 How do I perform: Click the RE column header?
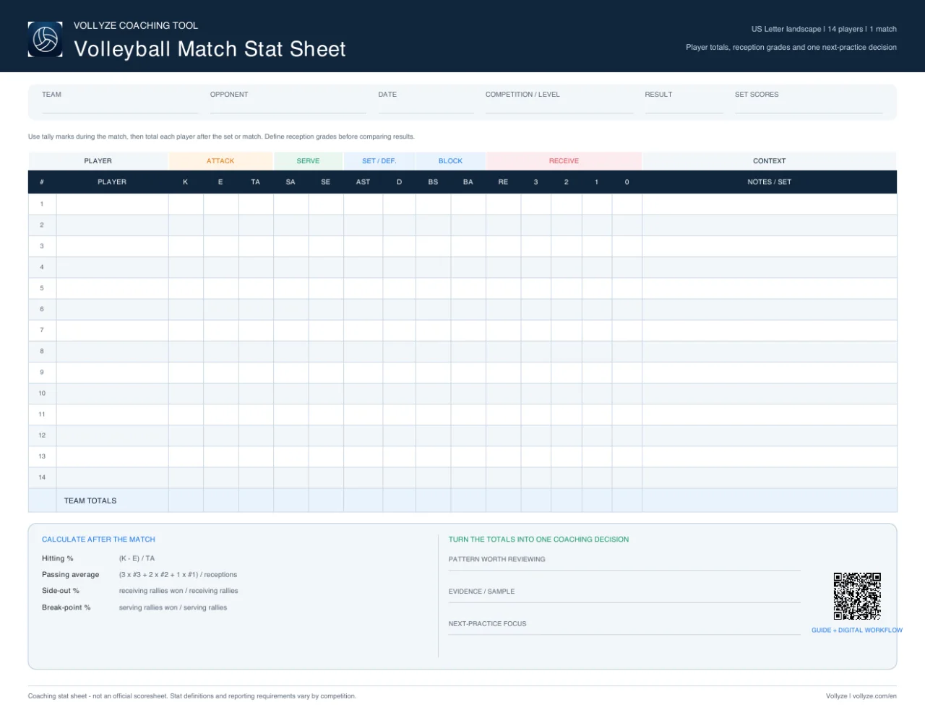503,182
